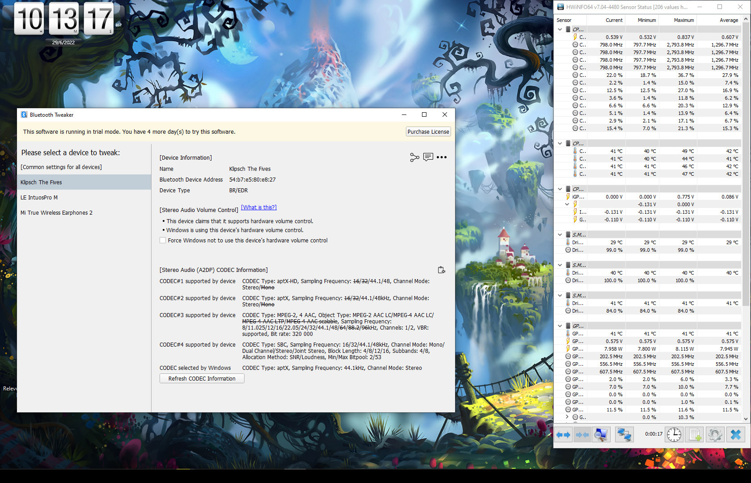
Task: Enable Force Windows not to use hardware volume
Action: 163,241
